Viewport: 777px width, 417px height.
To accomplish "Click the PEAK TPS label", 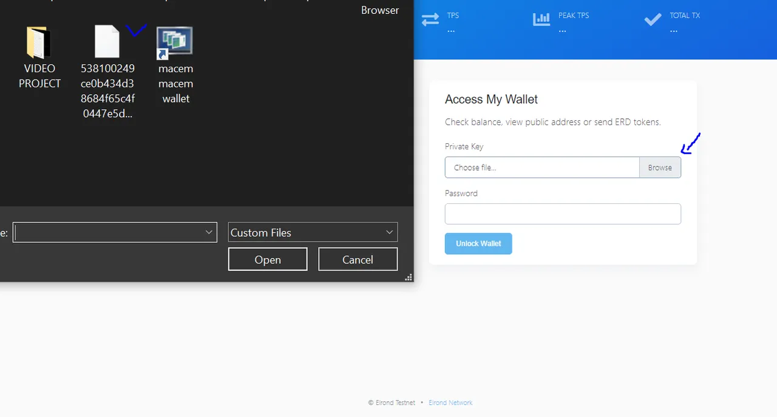I will point(574,15).
